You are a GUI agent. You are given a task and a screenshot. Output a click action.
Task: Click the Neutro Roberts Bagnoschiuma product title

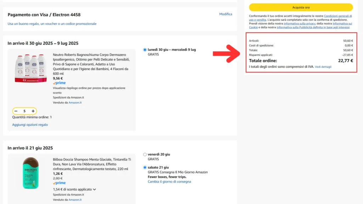91,64
